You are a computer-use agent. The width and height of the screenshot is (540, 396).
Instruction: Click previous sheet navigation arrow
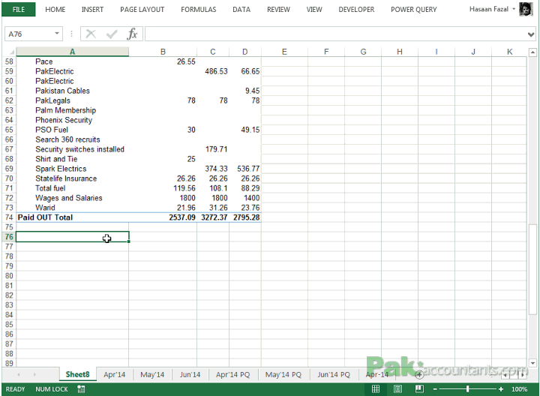pos(19,374)
